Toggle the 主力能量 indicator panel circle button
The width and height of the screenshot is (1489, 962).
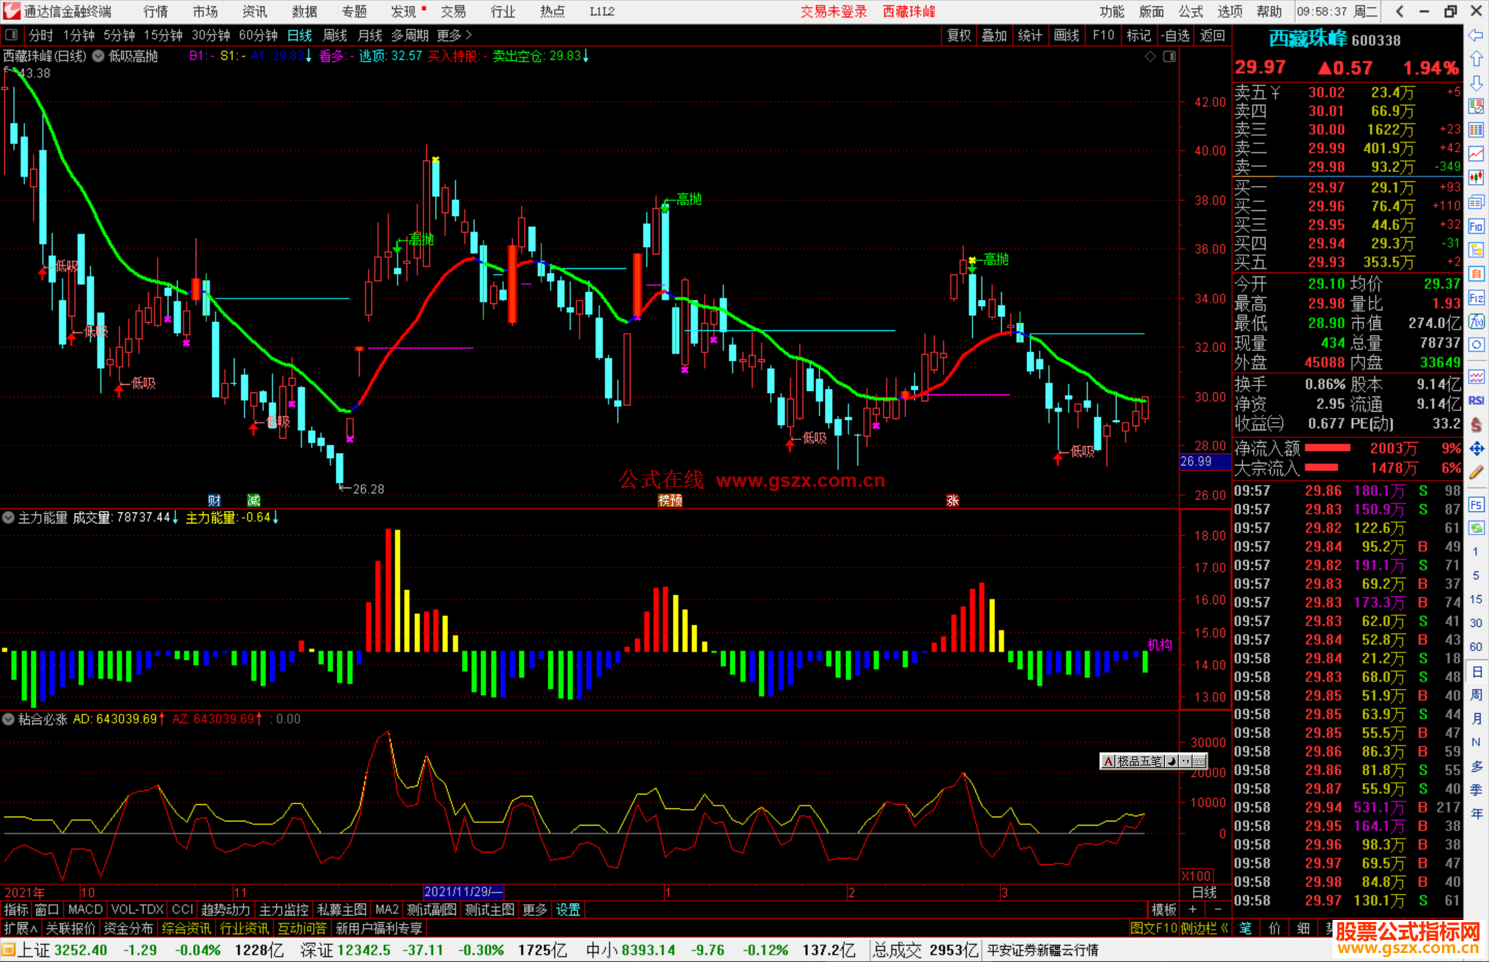point(8,517)
